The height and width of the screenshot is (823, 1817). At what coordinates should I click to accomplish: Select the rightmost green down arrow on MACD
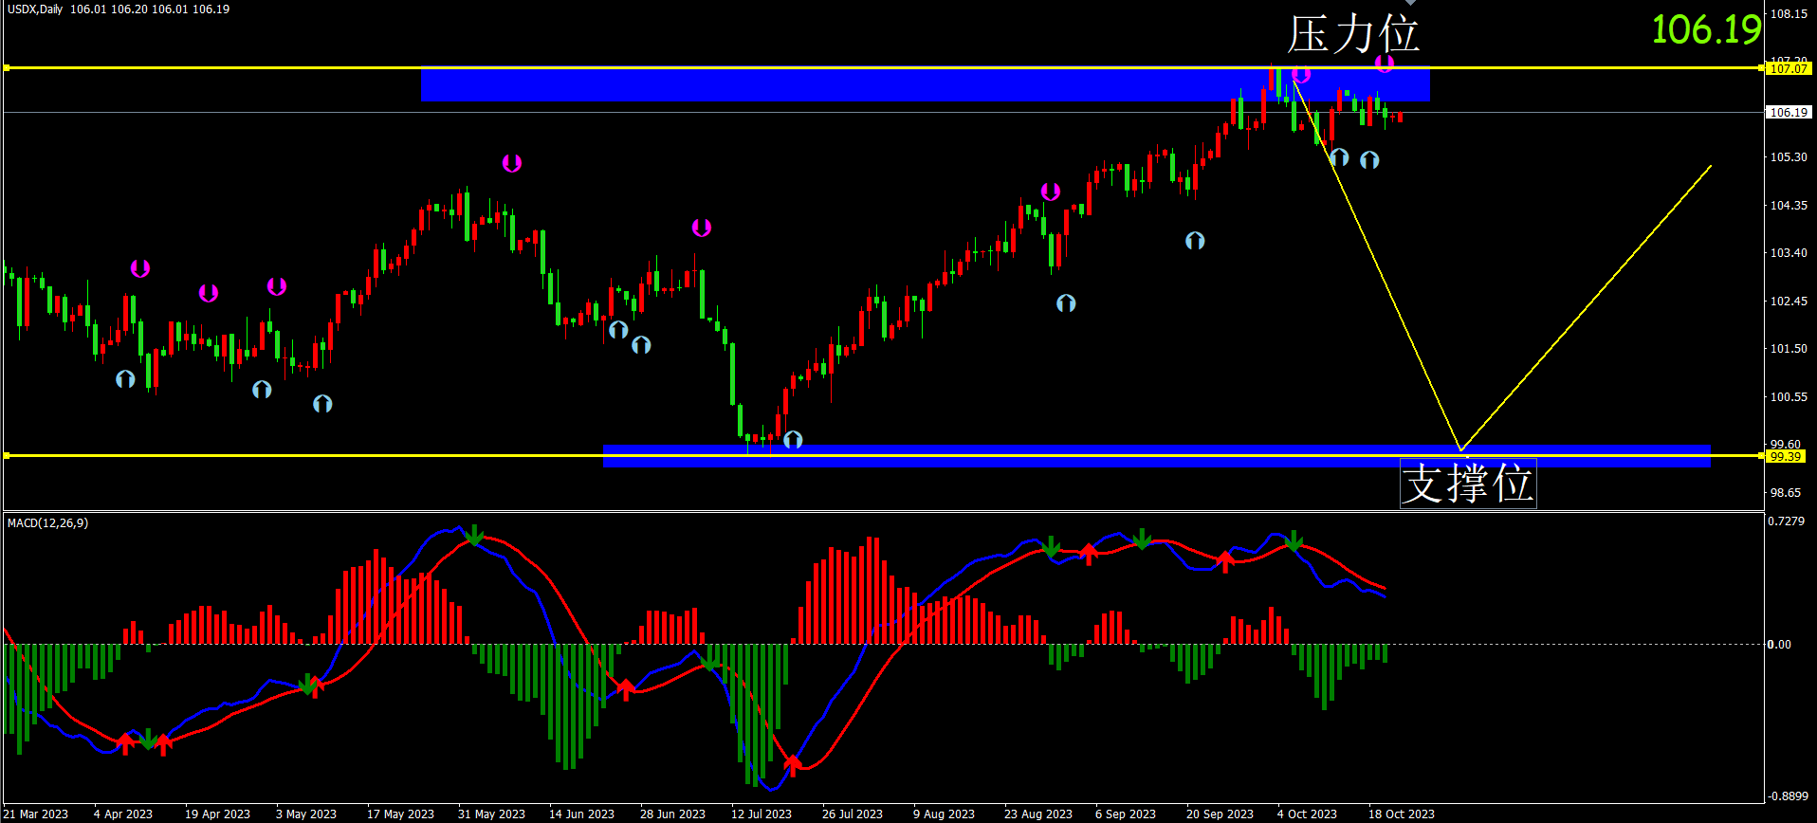[x=1294, y=540]
